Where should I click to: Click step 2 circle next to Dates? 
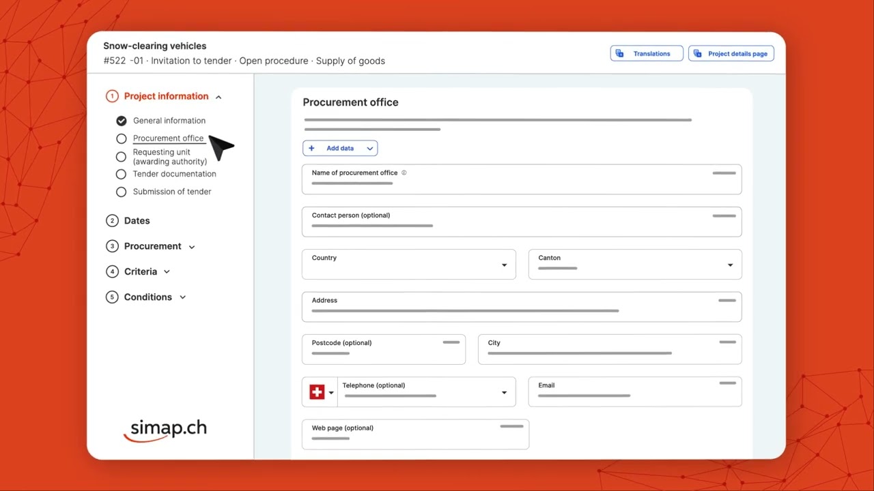pyautogui.click(x=112, y=220)
